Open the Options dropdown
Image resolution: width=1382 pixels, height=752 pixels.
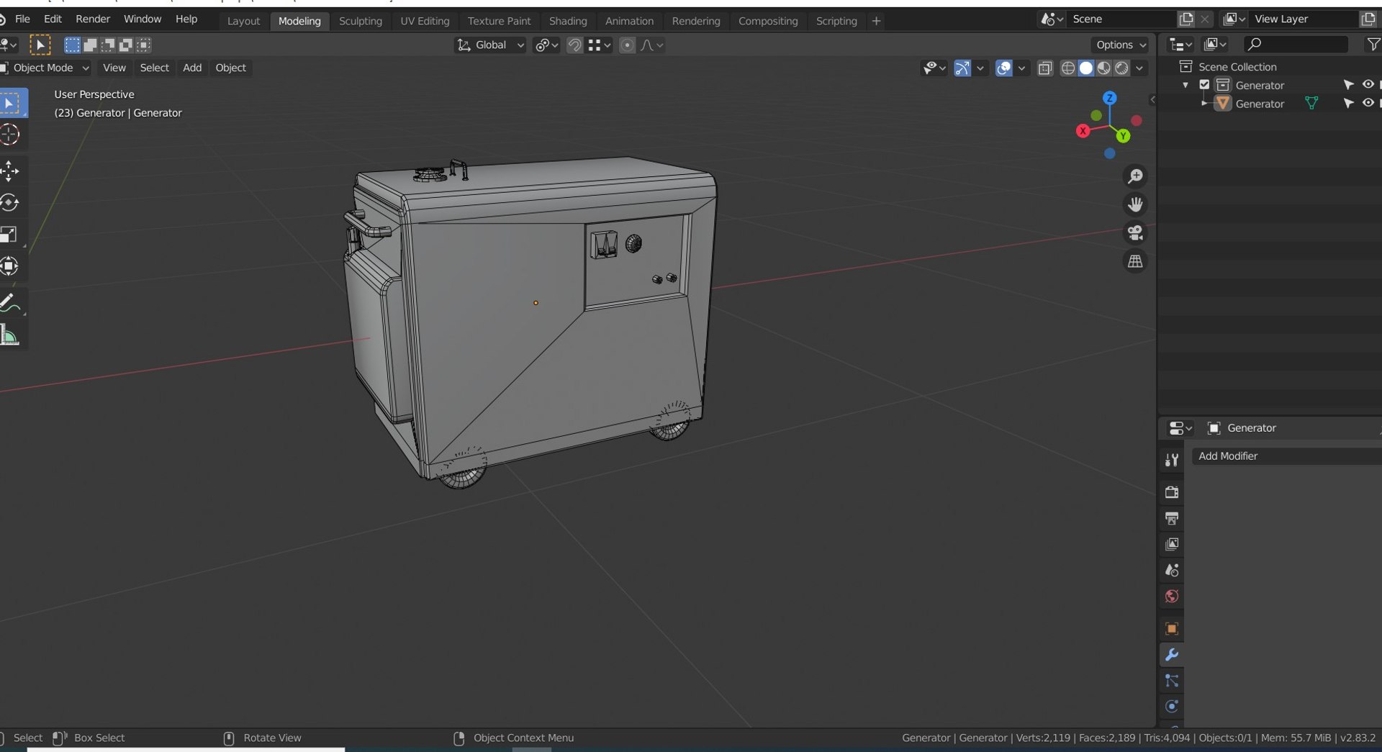[1121, 45]
